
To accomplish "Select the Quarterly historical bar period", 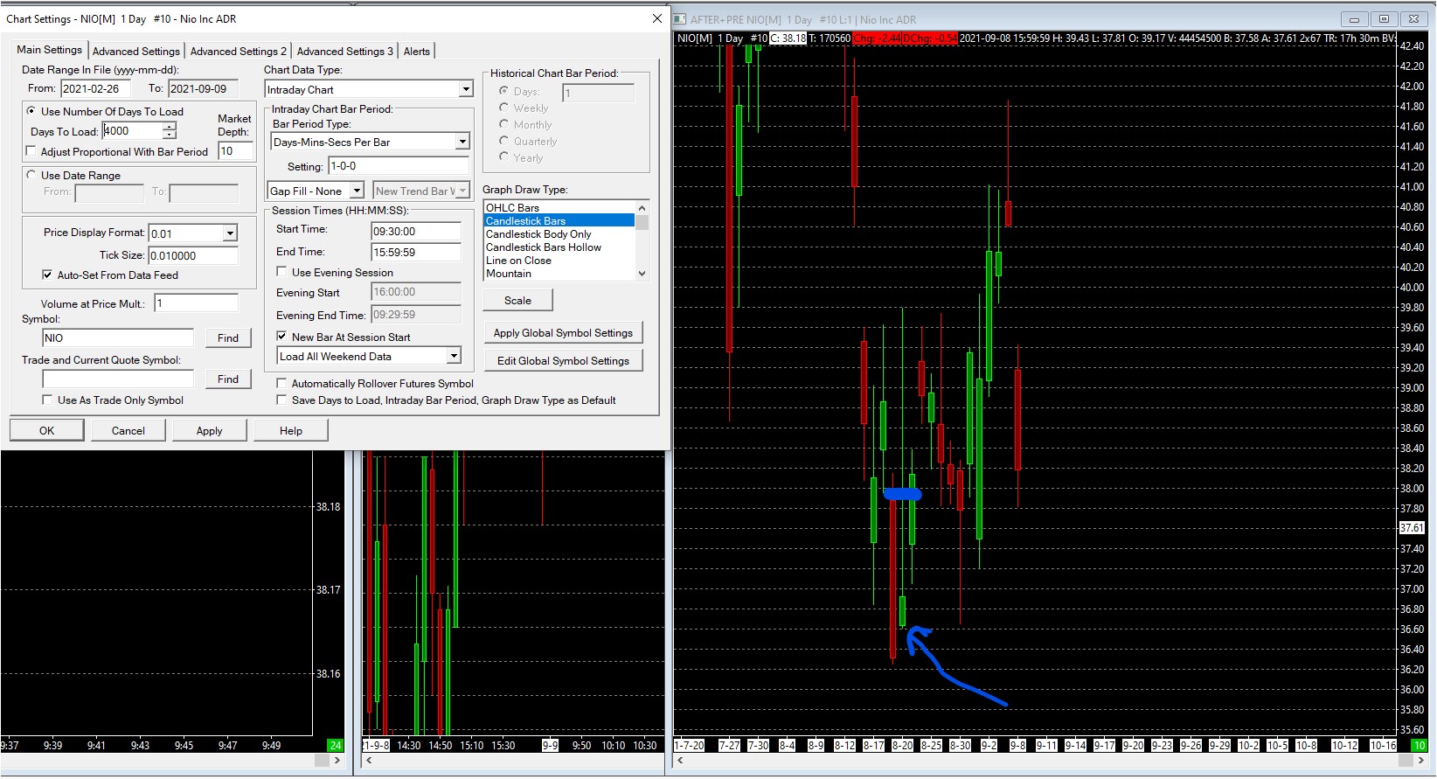I will click(x=503, y=141).
